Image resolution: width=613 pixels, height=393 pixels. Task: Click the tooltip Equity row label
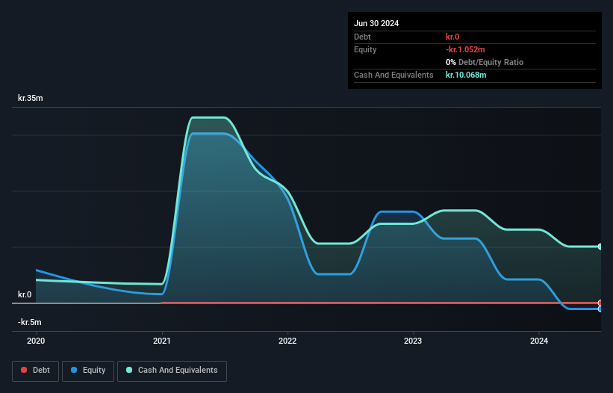point(365,49)
